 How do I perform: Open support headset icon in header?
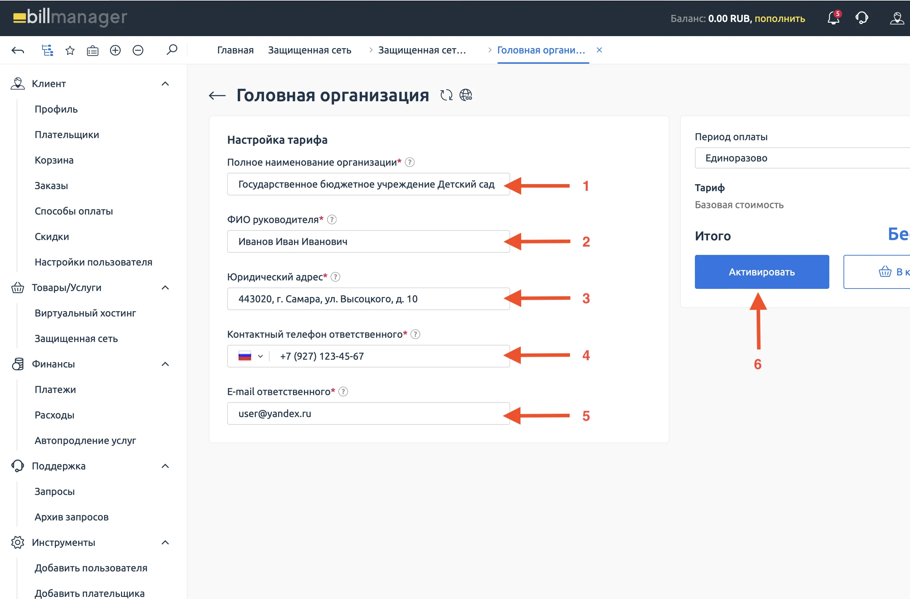click(862, 18)
